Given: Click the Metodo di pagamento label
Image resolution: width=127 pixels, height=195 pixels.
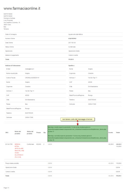Looking at the screenshot, I should 12,55.
